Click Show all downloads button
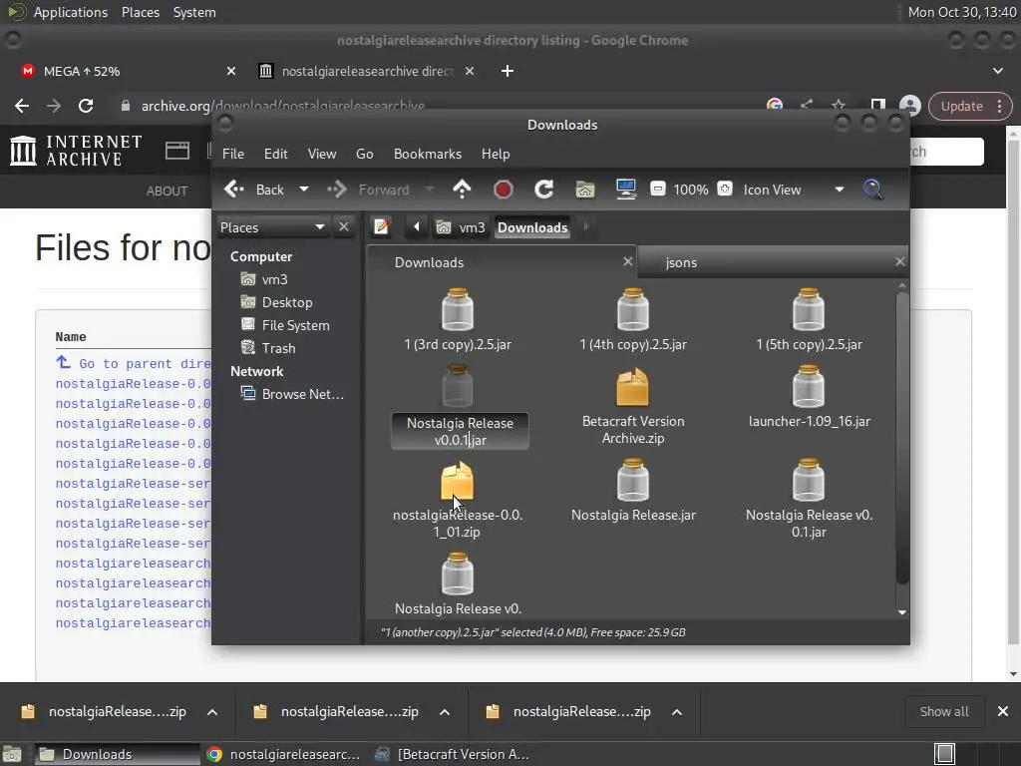The width and height of the screenshot is (1021, 766). click(x=943, y=712)
